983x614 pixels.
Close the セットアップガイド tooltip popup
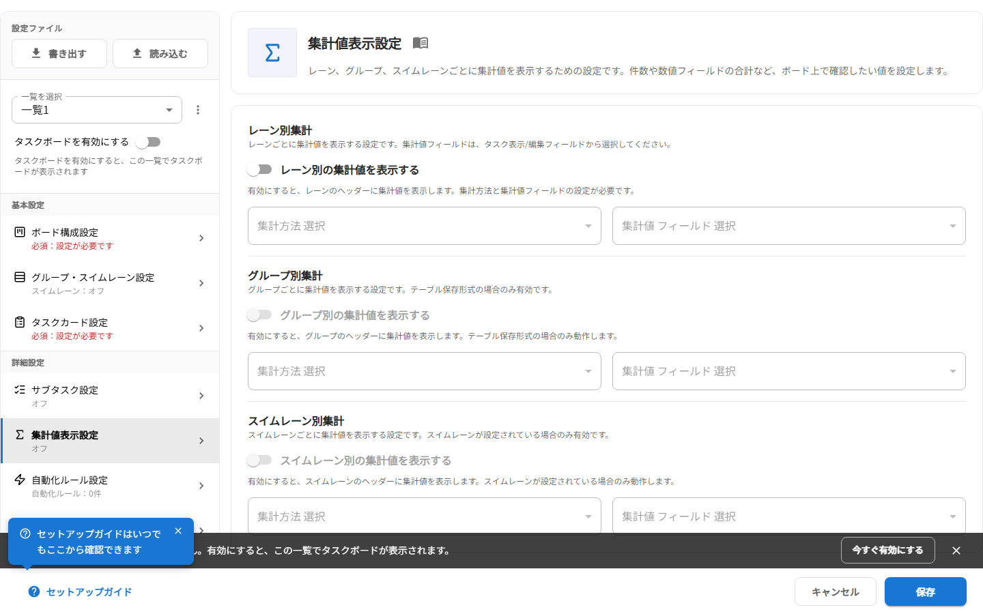178,531
